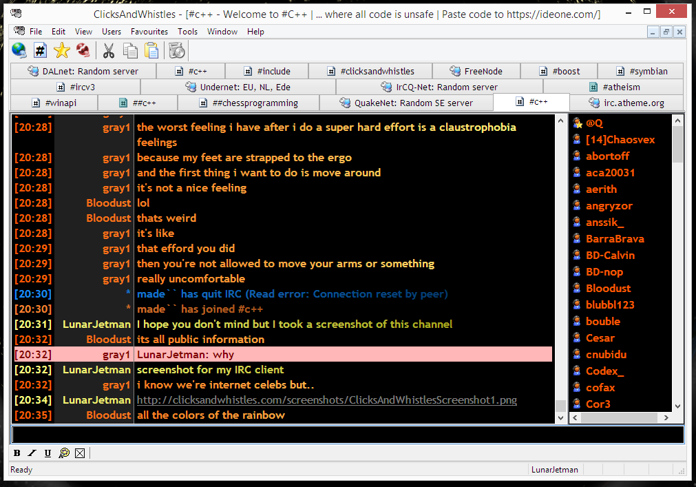696x487 pixels.
Task: Open the ClicksAndWhistlesScreenshot1.png link
Action: pyautogui.click(x=327, y=400)
